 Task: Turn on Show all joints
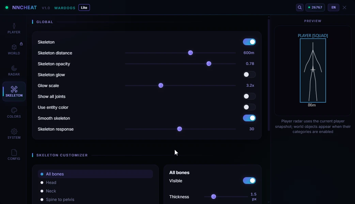click(249, 96)
